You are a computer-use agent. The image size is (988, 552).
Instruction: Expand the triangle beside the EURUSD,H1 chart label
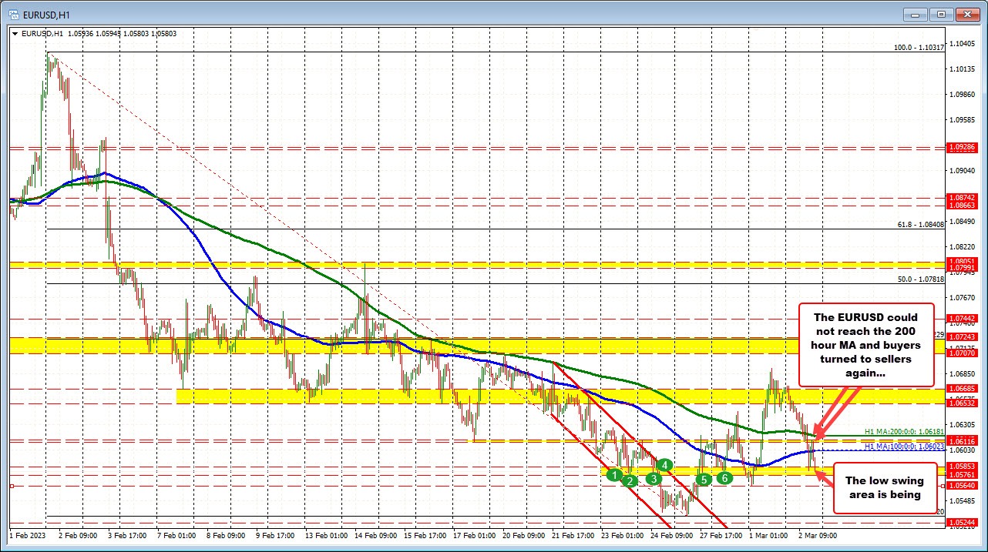coord(15,33)
